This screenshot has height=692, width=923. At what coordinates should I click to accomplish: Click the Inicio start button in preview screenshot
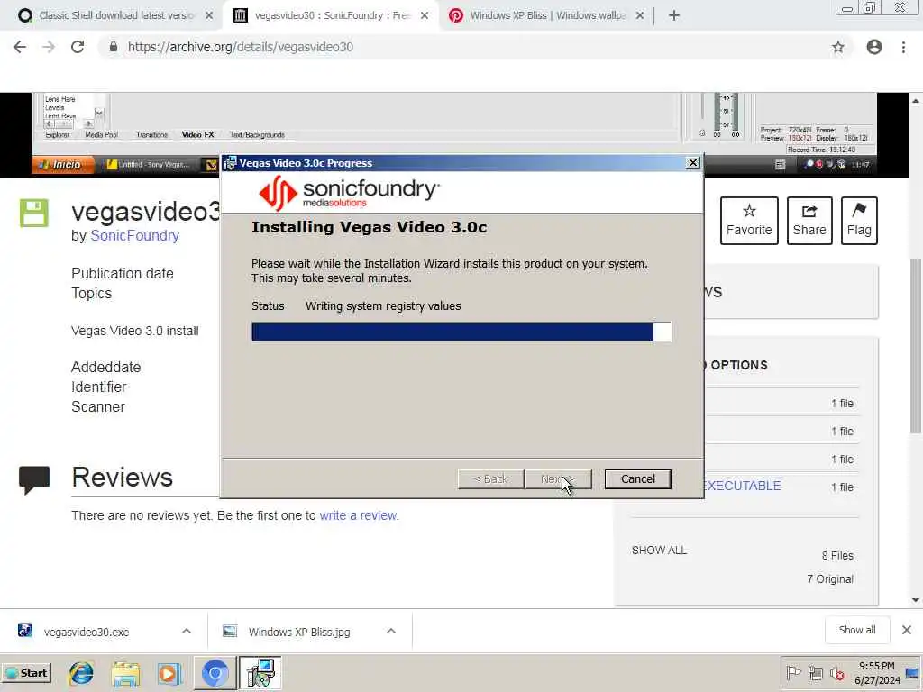pyautogui.click(x=62, y=165)
